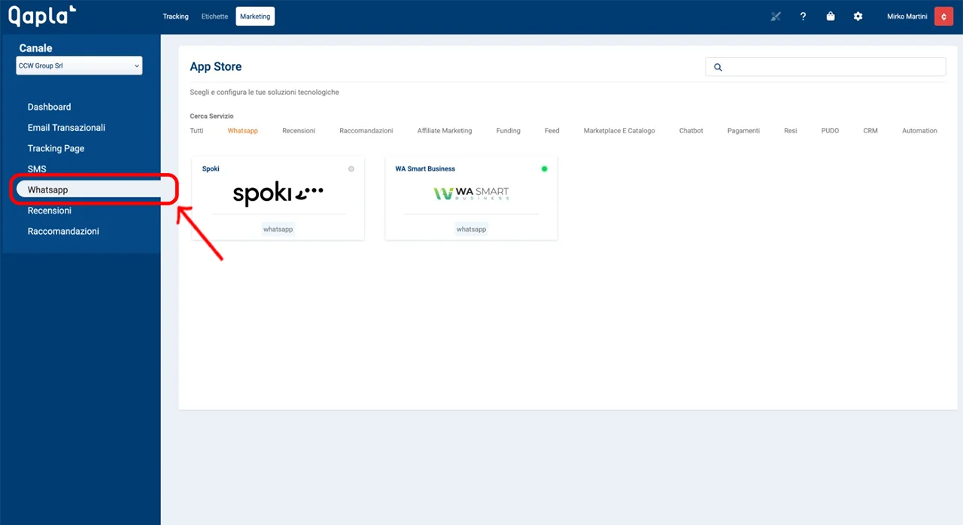This screenshot has height=525, width=963.
Task: Click the red user avatar badge
Action: (943, 17)
